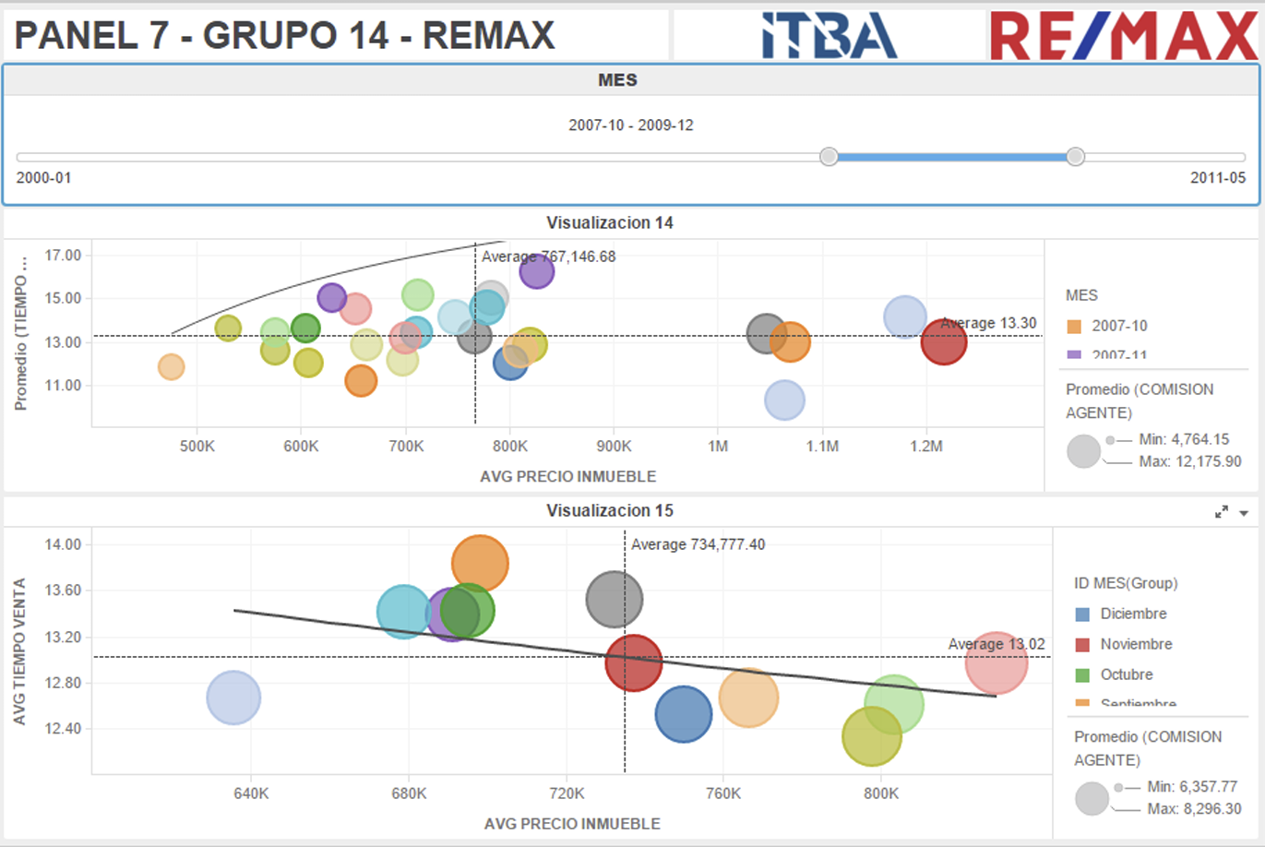Image resolution: width=1265 pixels, height=847 pixels.
Task: Open the Visualizacion 15 dropdown menu
Action: tap(1244, 513)
